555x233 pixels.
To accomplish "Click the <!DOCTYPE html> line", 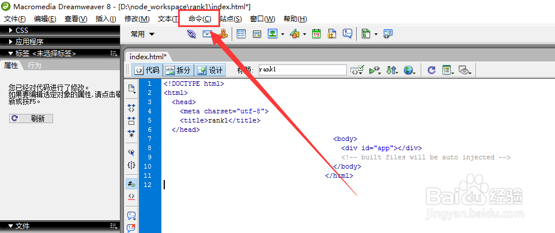I will (x=194, y=83).
